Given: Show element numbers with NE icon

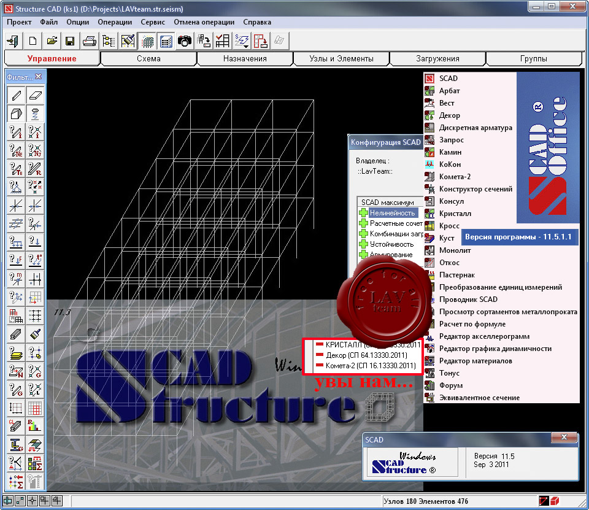Looking at the screenshot, I should 16,150.
